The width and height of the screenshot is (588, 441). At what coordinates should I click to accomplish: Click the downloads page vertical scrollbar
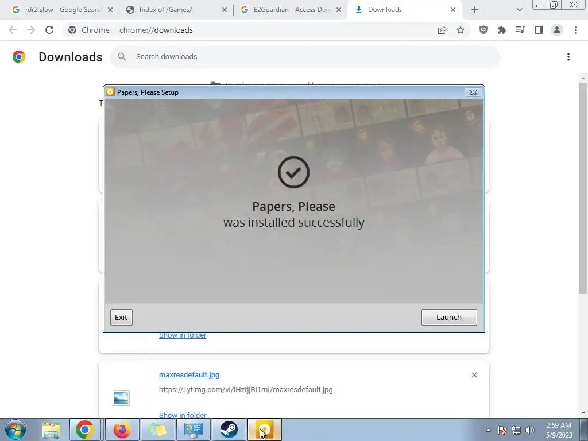pyautogui.click(x=583, y=188)
